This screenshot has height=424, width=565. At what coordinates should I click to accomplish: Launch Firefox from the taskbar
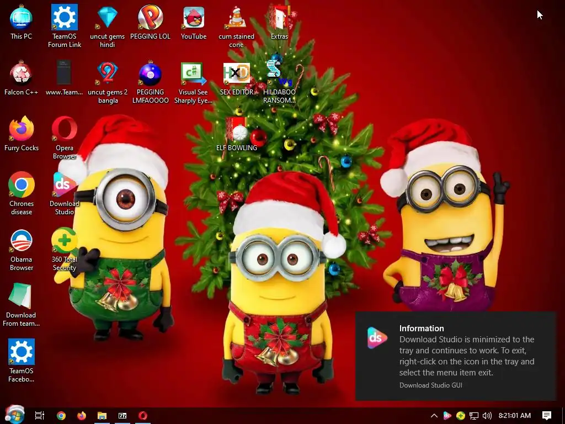[x=82, y=416]
